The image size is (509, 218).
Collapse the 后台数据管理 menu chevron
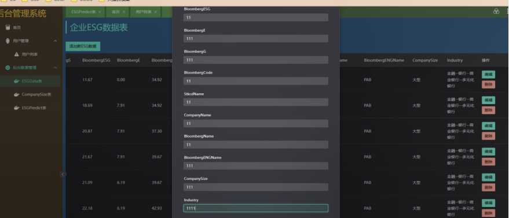click(55, 68)
